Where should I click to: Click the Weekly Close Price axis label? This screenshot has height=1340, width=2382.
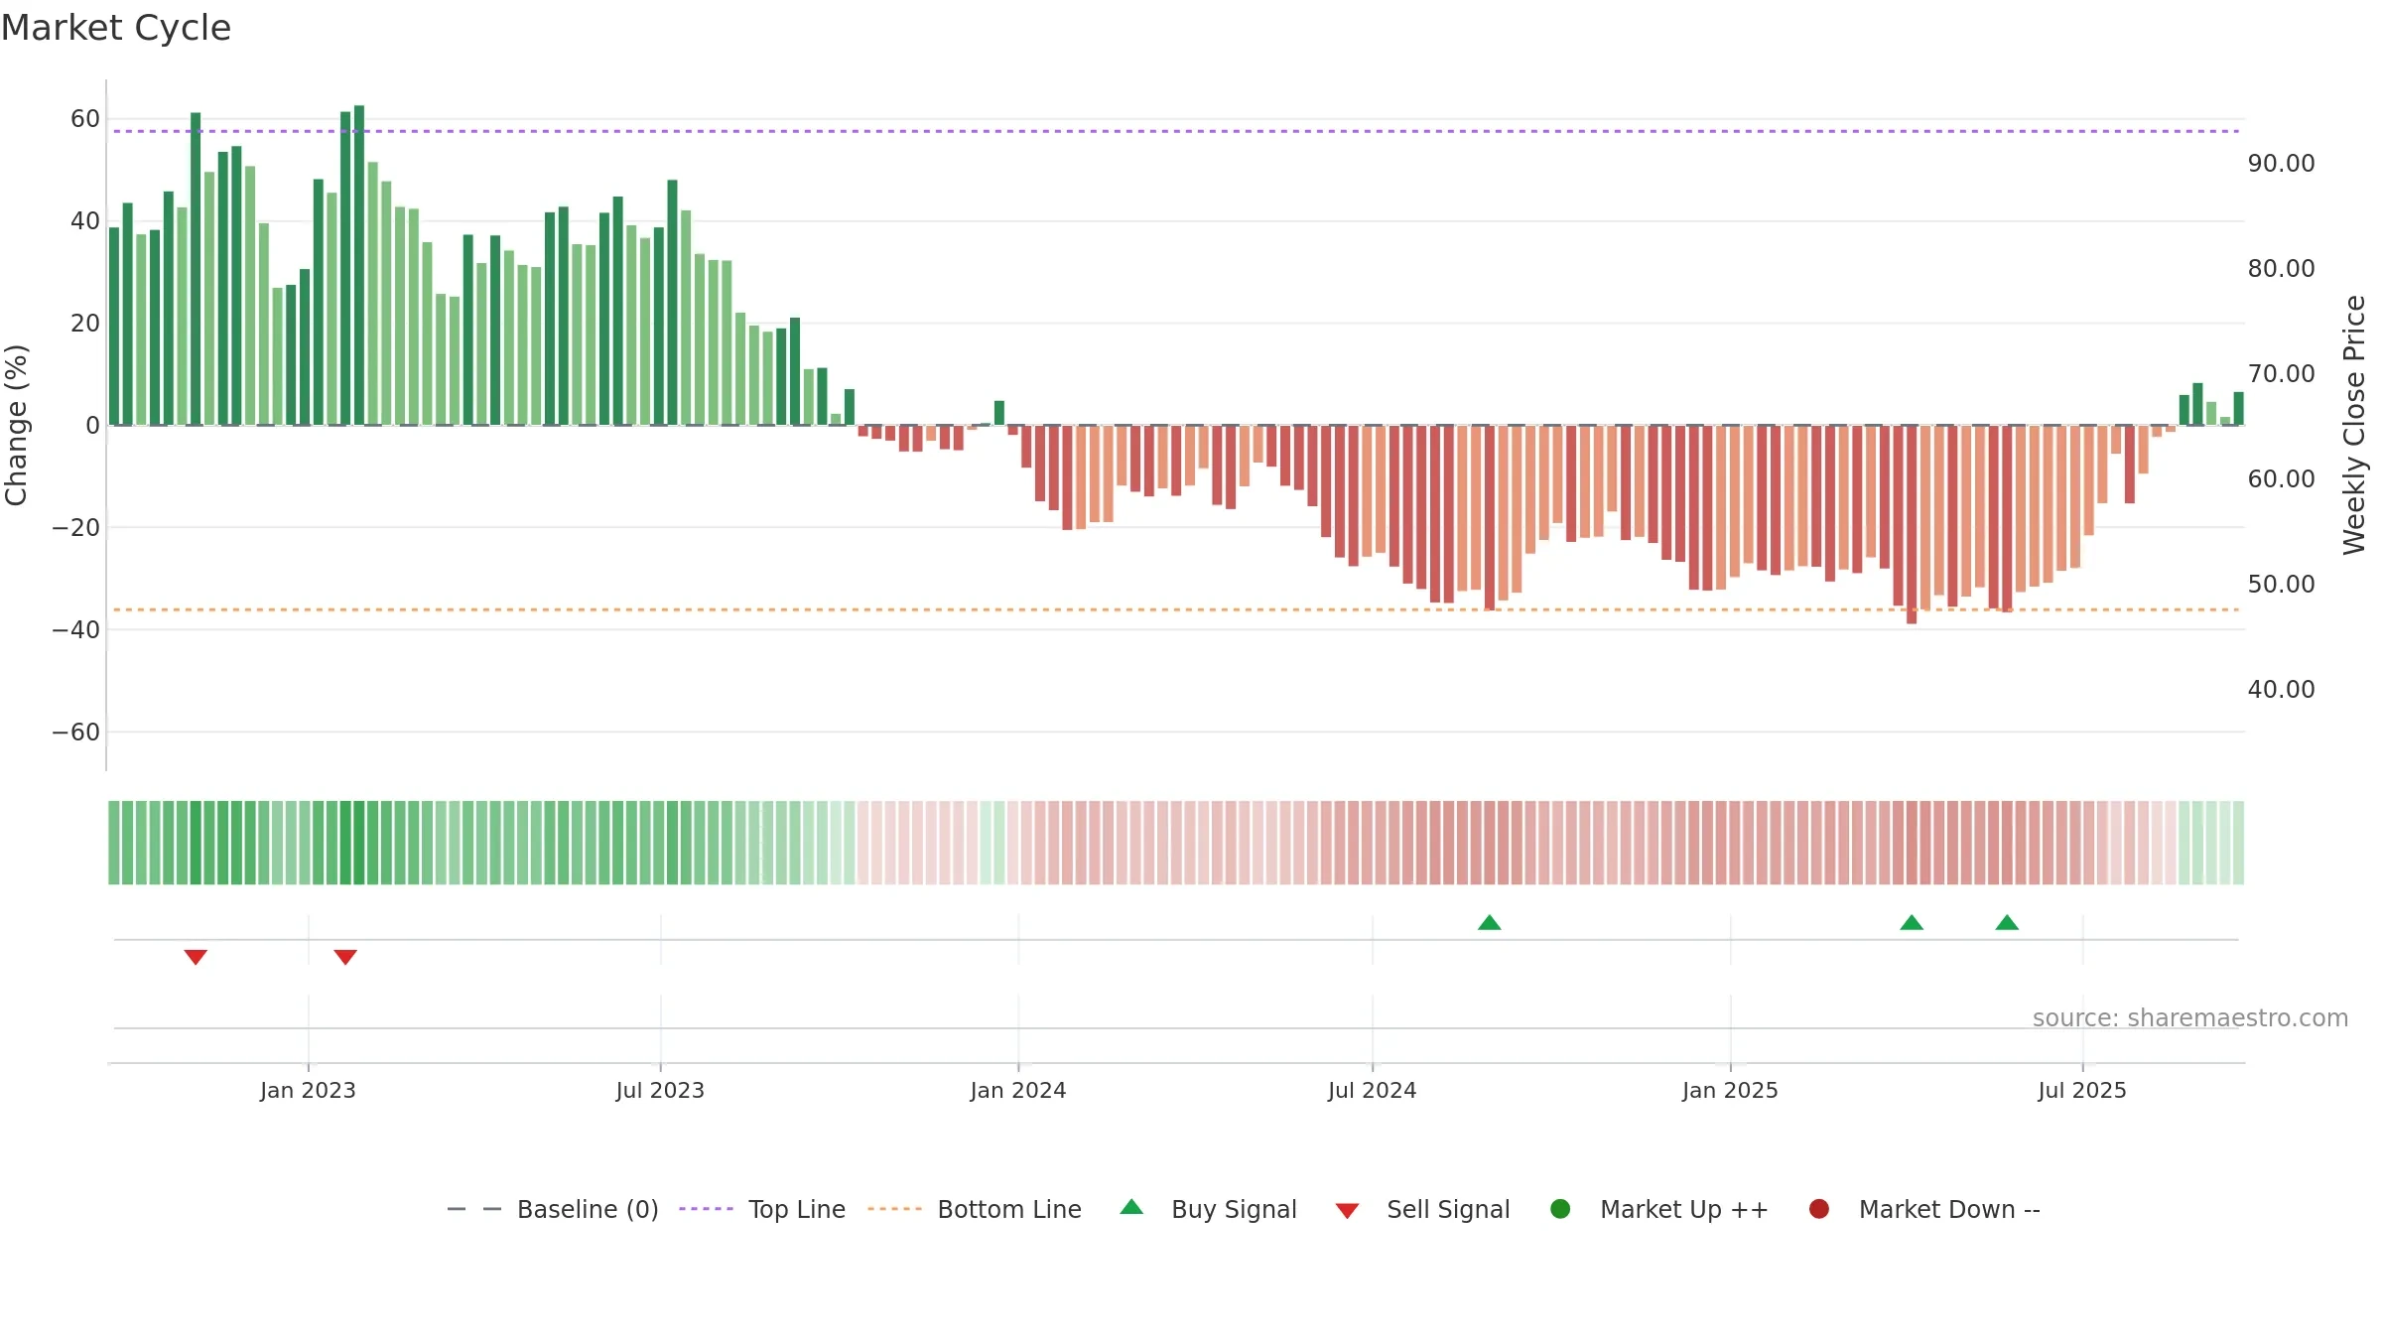(x=2354, y=425)
